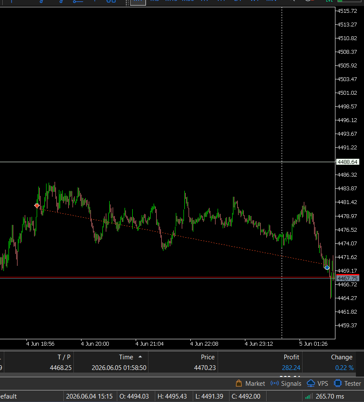Click the 4459.37 price scale label

(x=347, y=325)
